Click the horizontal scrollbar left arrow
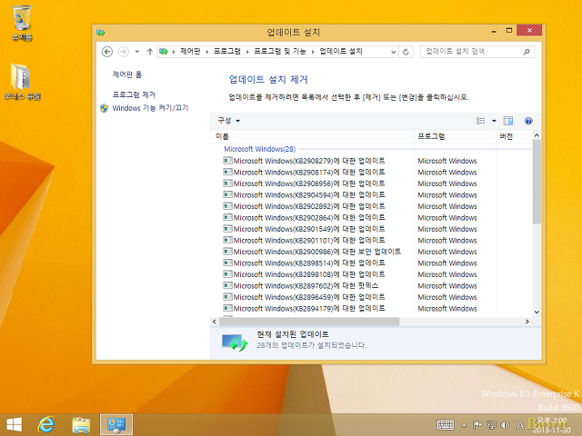This screenshot has width=582, height=436. click(x=215, y=322)
